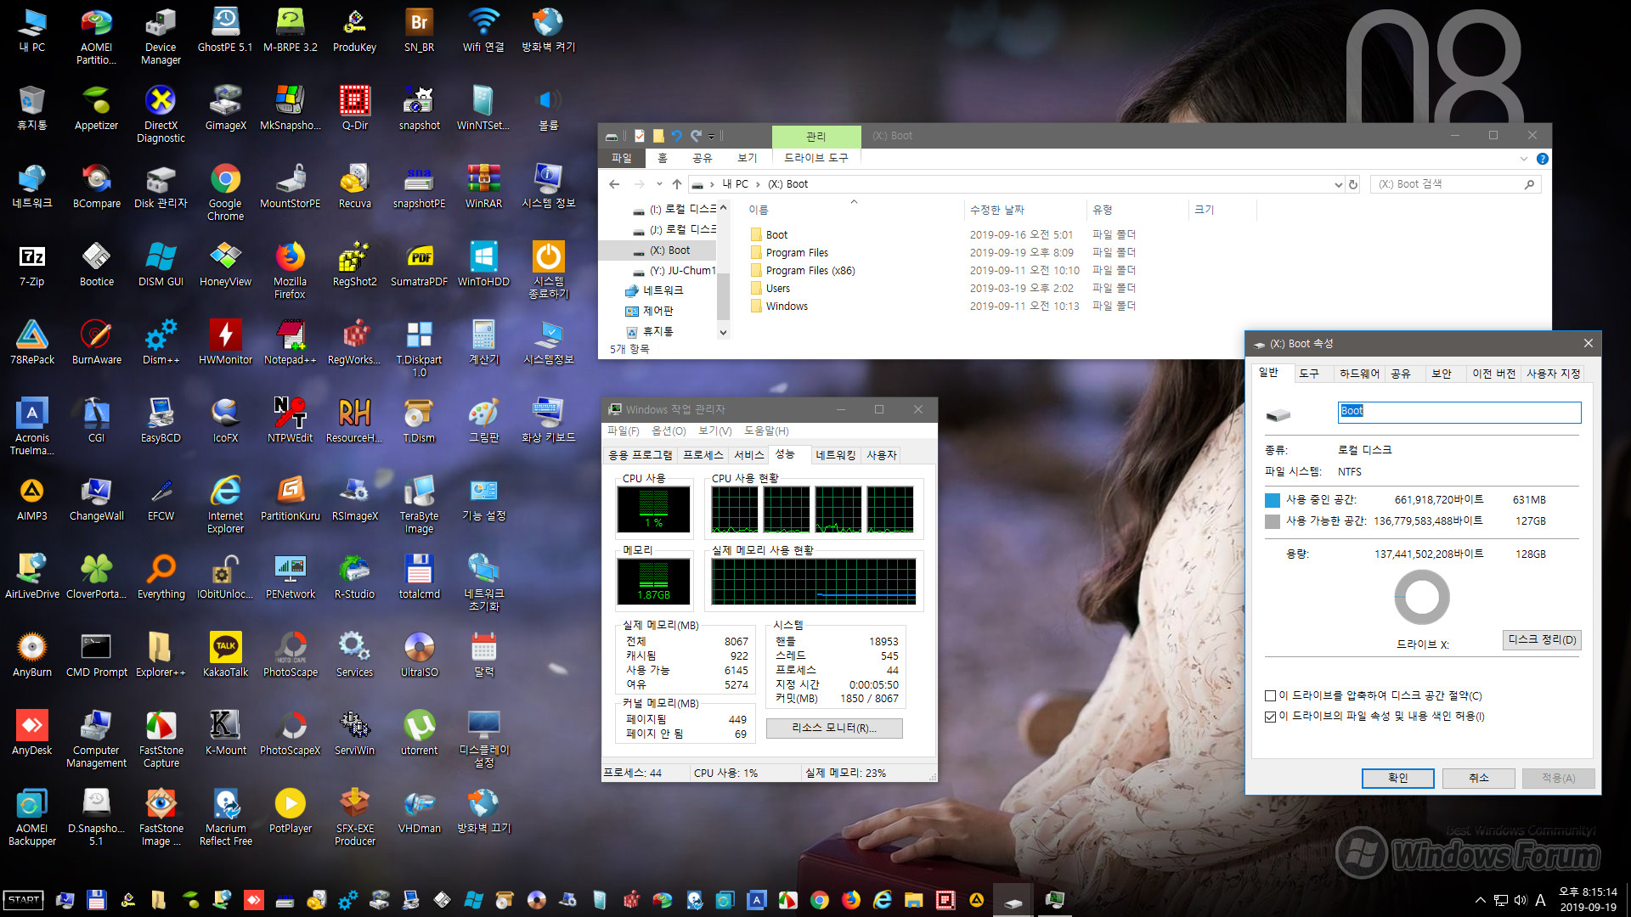This screenshot has width=1631, height=917.
Task: Open the Device Manager desktop icon
Action: (161, 37)
